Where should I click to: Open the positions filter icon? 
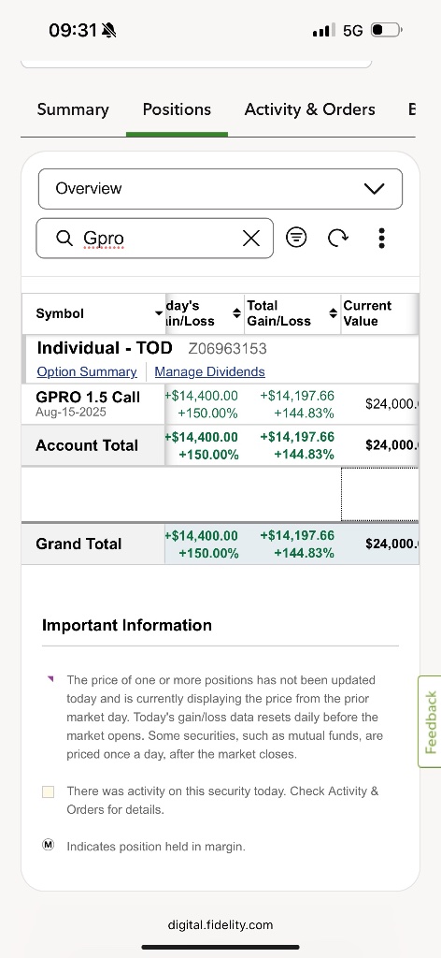click(x=296, y=237)
